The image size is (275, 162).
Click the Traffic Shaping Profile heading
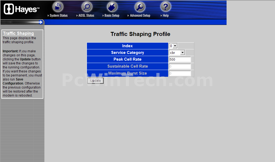(140, 34)
